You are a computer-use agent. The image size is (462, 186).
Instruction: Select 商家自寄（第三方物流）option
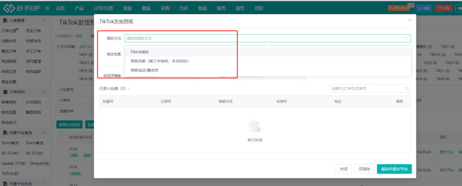pyautogui.click(x=268, y=61)
